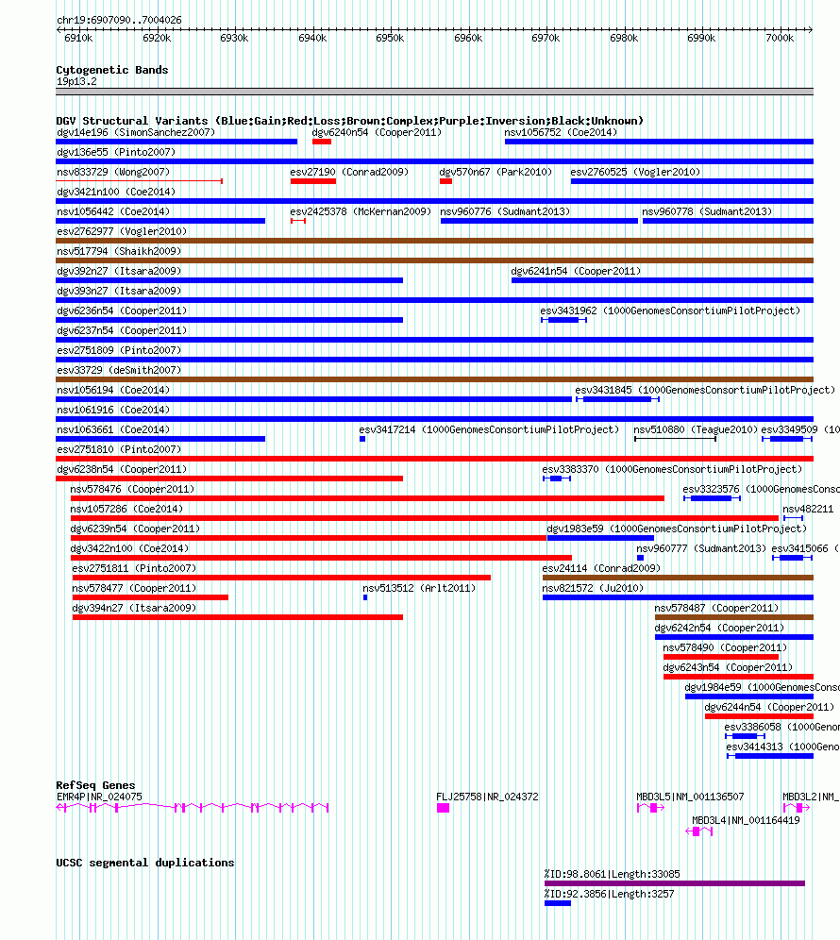Open EMR4P|NR_024075 gene label
This screenshot has height=940, width=840.
tap(99, 797)
